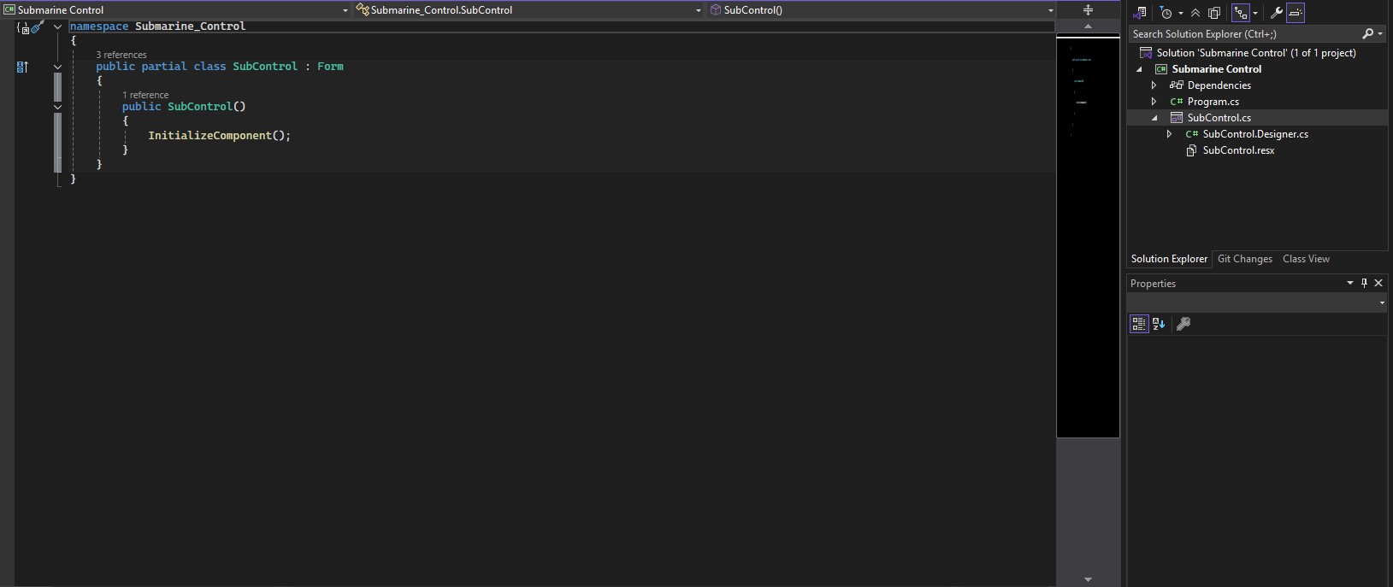The width and height of the screenshot is (1393, 587).
Task: Toggle auto-hide pin on Properties panel
Action: [1364, 283]
